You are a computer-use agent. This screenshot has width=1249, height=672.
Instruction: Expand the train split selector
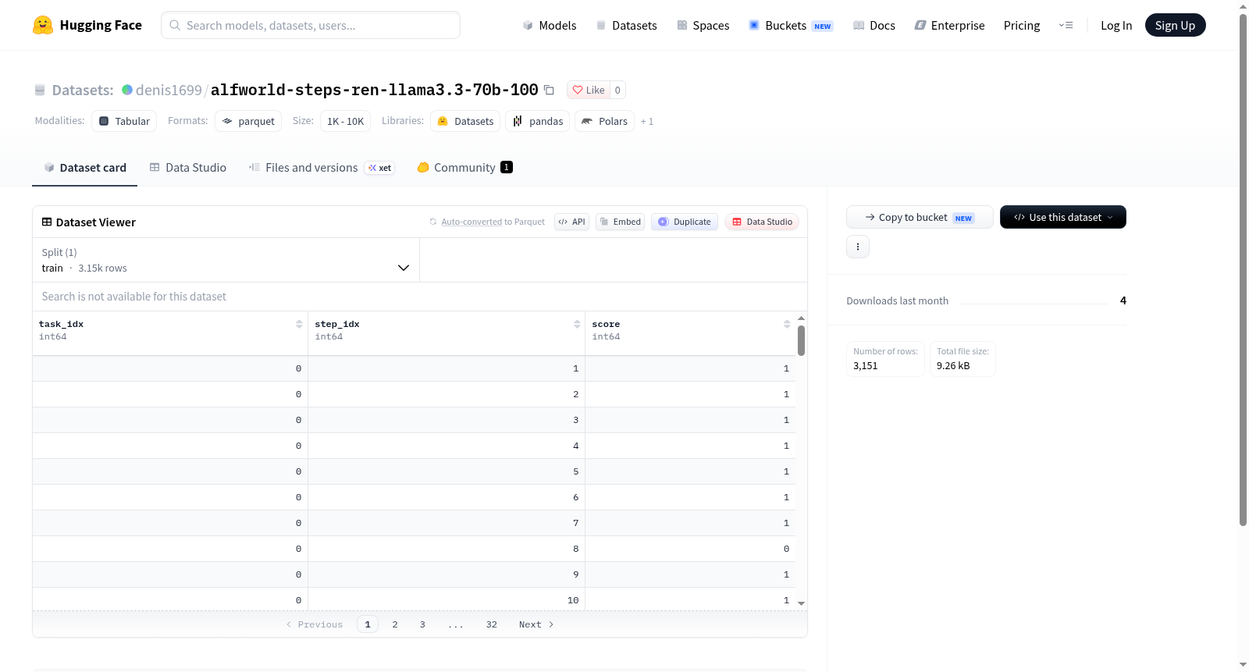coord(226,261)
